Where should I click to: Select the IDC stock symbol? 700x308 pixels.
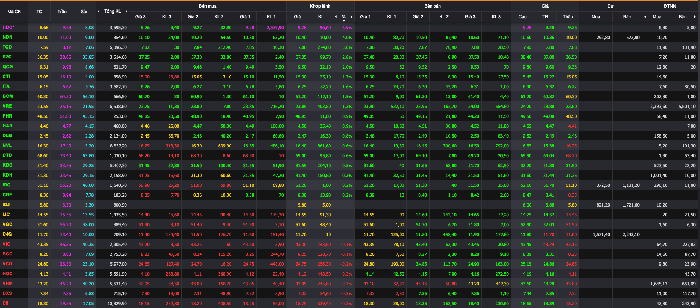pos(7,185)
